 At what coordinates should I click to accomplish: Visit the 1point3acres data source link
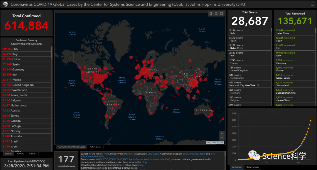(x=136, y=159)
